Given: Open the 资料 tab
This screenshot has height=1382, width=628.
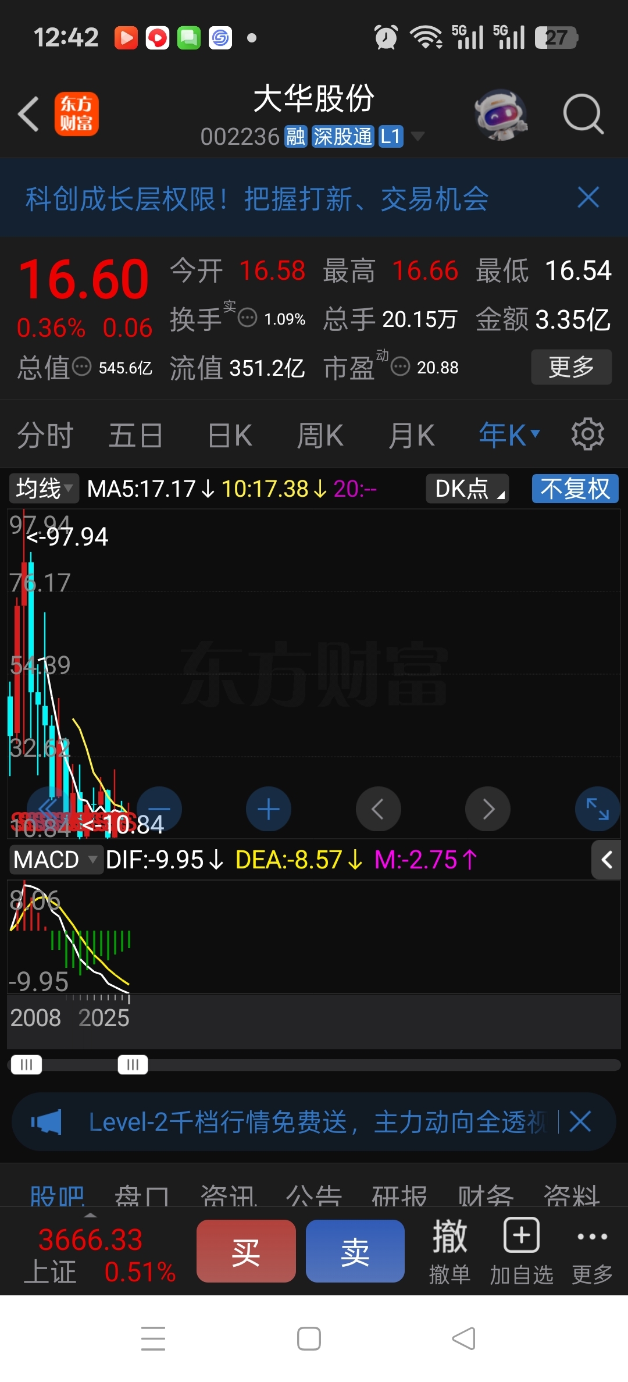Looking at the screenshot, I should [572, 1196].
